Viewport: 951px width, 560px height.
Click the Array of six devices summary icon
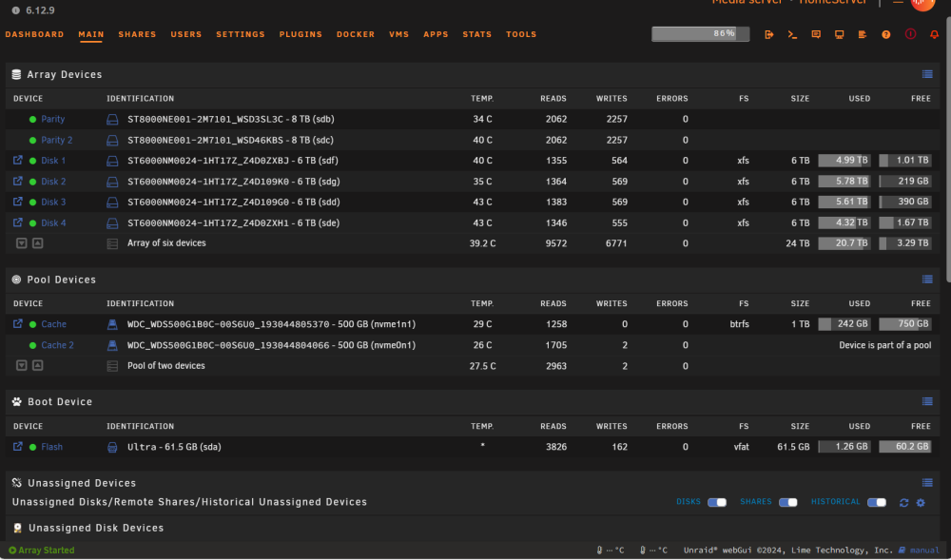[x=112, y=243]
